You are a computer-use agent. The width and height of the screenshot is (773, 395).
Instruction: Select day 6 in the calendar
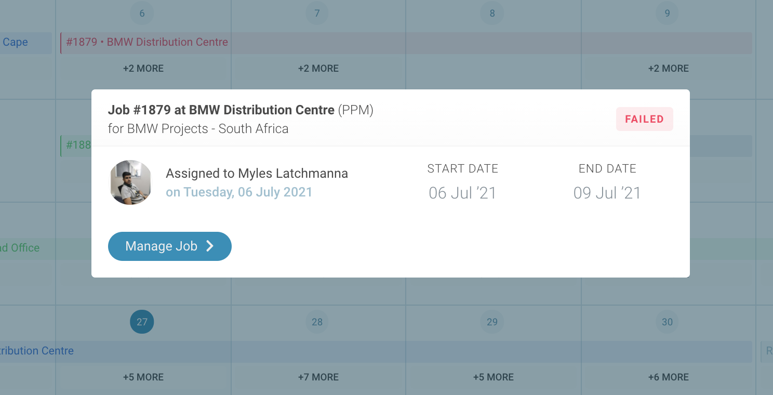click(x=142, y=13)
